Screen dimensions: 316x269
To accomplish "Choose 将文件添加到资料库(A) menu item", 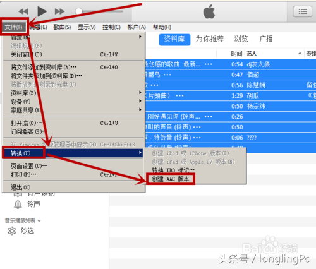I will (x=73, y=68).
